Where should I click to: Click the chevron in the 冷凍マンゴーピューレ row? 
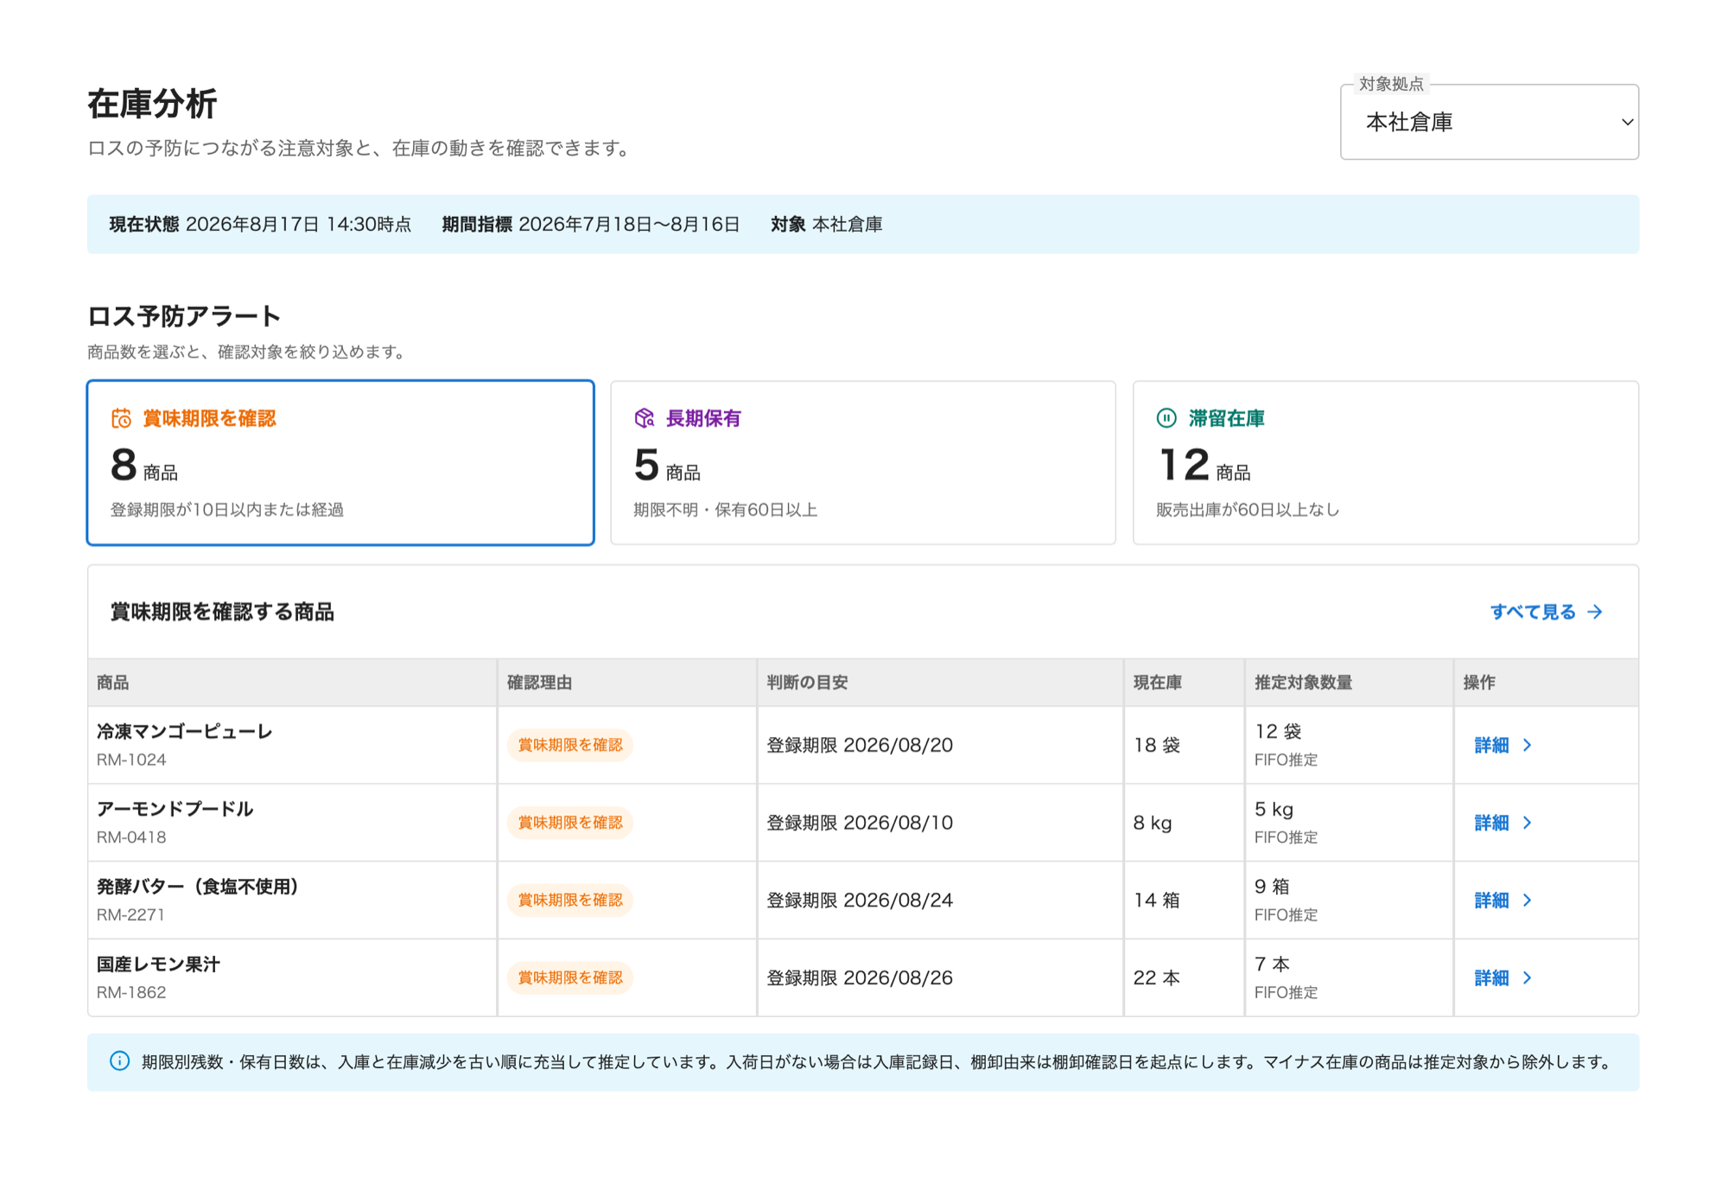coord(1527,745)
